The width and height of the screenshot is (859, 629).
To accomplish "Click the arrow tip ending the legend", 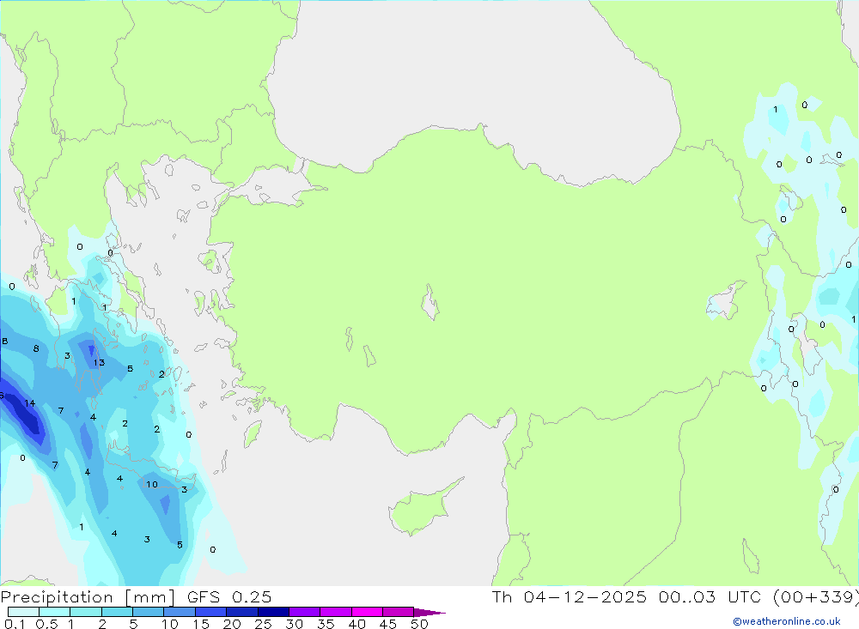I will [430, 612].
